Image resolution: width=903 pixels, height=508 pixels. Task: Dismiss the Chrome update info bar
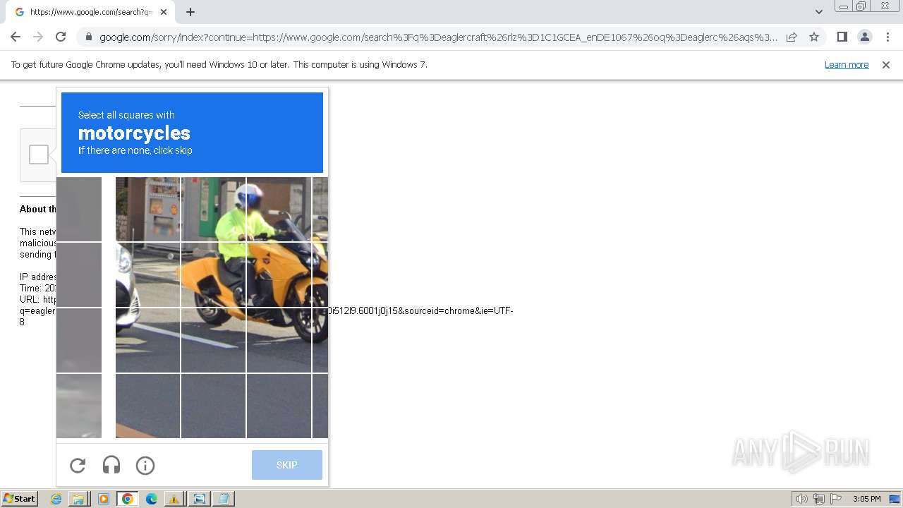click(886, 65)
